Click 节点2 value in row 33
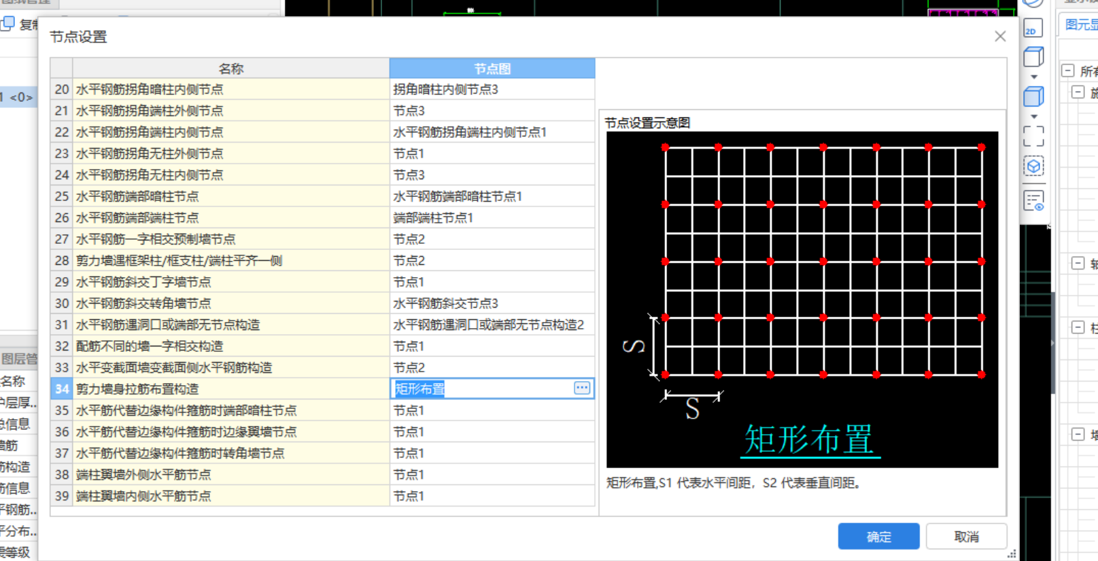This screenshot has height=561, width=1098. pyautogui.click(x=492, y=367)
